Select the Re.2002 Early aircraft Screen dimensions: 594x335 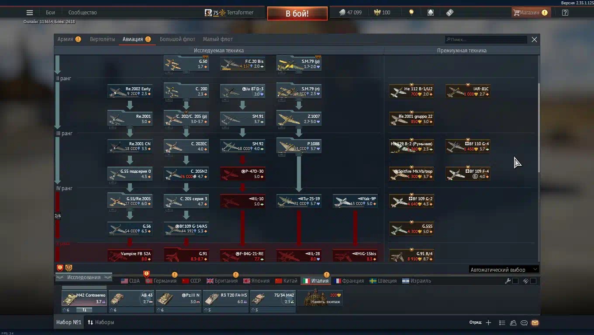130,91
